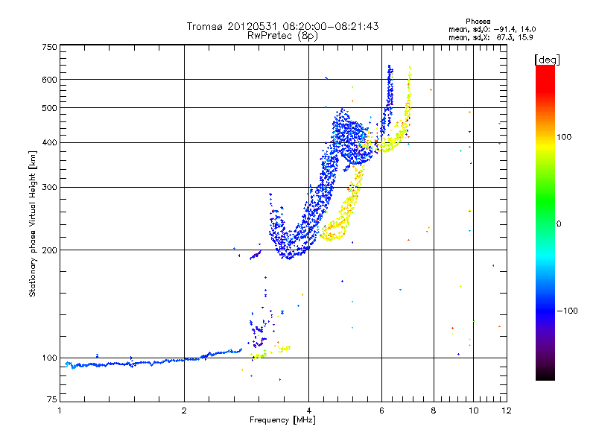Select the 'RwPretec (8p)' subtitle text
This screenshot has height=447, width=596.
coord(283,36)
